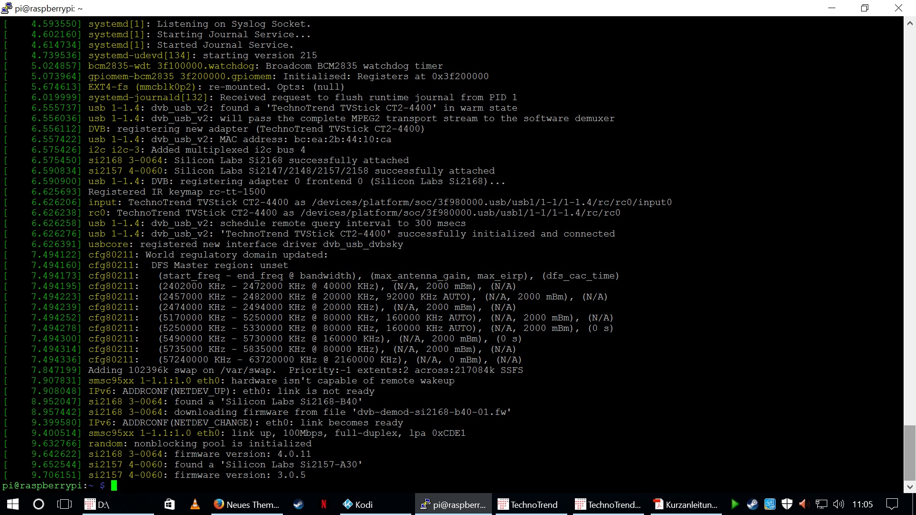
Task: Close the PuTTY terminal window
Action: coord(899,8)
